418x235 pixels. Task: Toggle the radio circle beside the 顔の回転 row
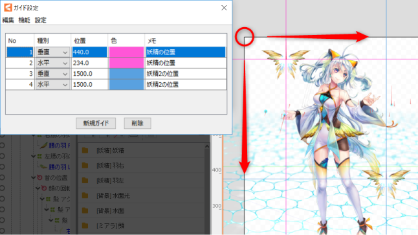3,188
